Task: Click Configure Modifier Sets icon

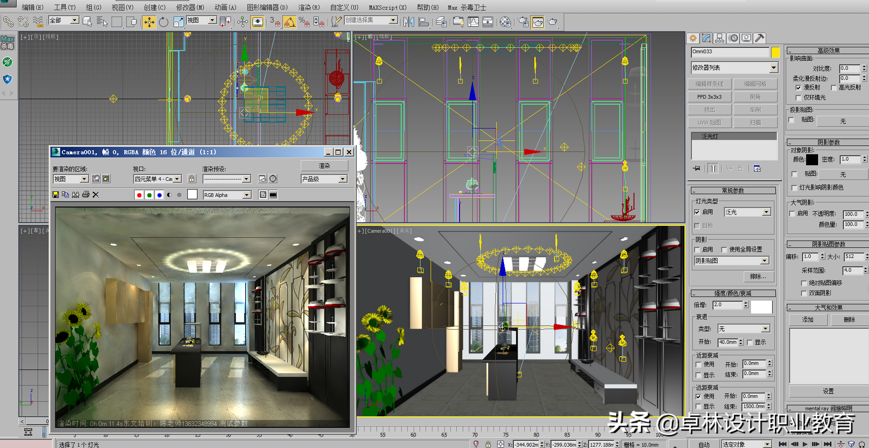Action: coord(757,168)
